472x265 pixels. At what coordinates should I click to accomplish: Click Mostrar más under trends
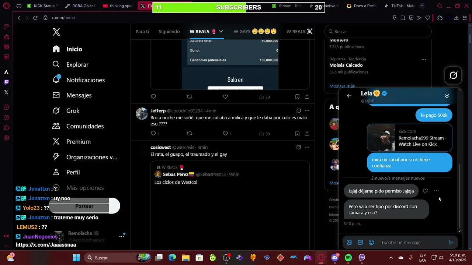click(342, 86)
